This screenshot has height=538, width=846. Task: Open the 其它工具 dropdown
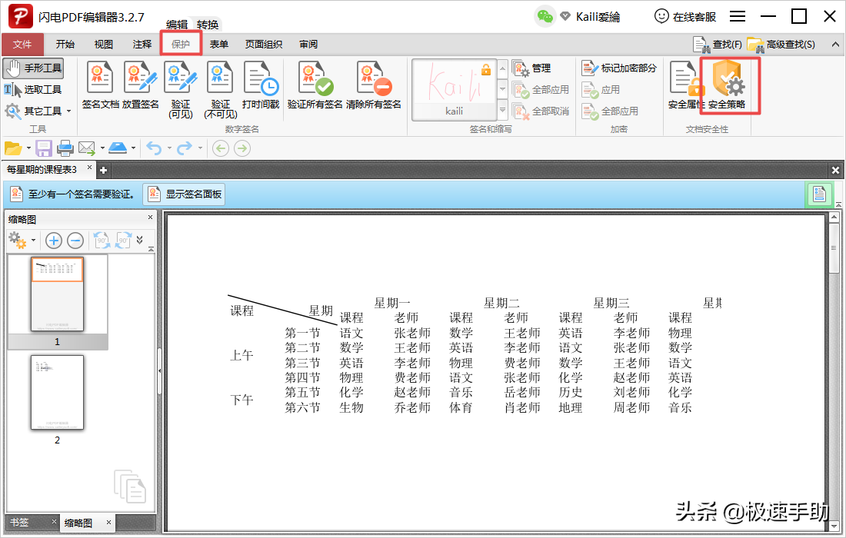coord(38,111)
